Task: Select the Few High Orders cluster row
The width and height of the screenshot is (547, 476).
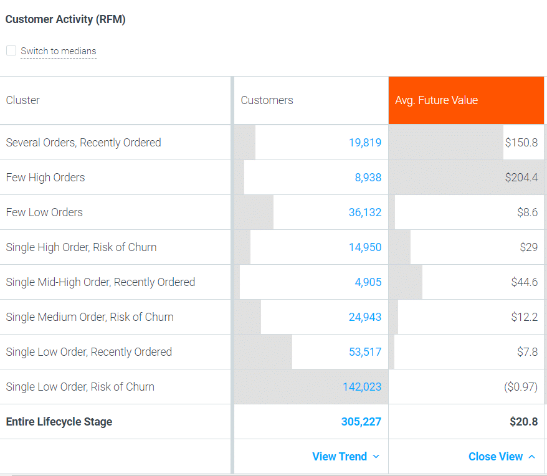Action: tap(45, 178)
